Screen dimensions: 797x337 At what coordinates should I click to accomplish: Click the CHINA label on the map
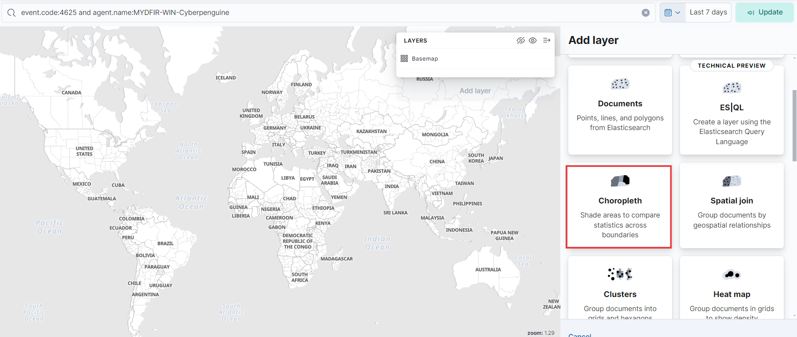(x=437, y=162)
